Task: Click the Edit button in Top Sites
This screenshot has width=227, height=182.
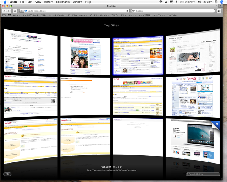Action: (7, 174)
